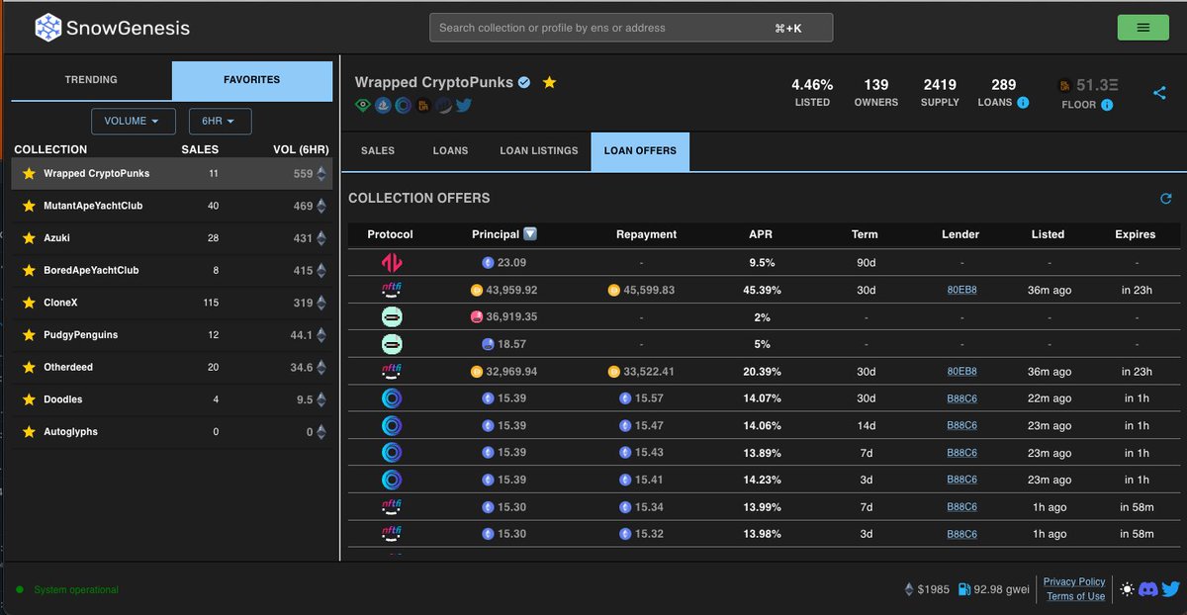1187x615 pixels.
Task: Open the dark sphere icon left of Twitter under the title
Action: pyautogui.click(x=443, y=105)
